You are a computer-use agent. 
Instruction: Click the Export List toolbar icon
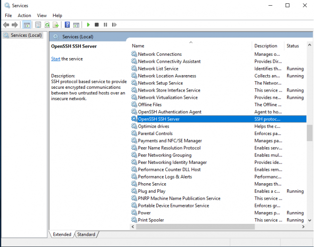pos(56,25)
